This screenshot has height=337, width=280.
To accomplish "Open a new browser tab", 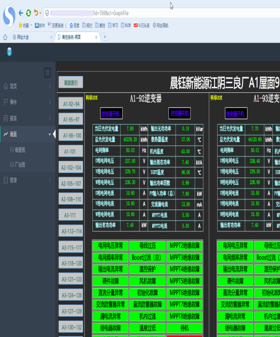I will tap(105, 37).
